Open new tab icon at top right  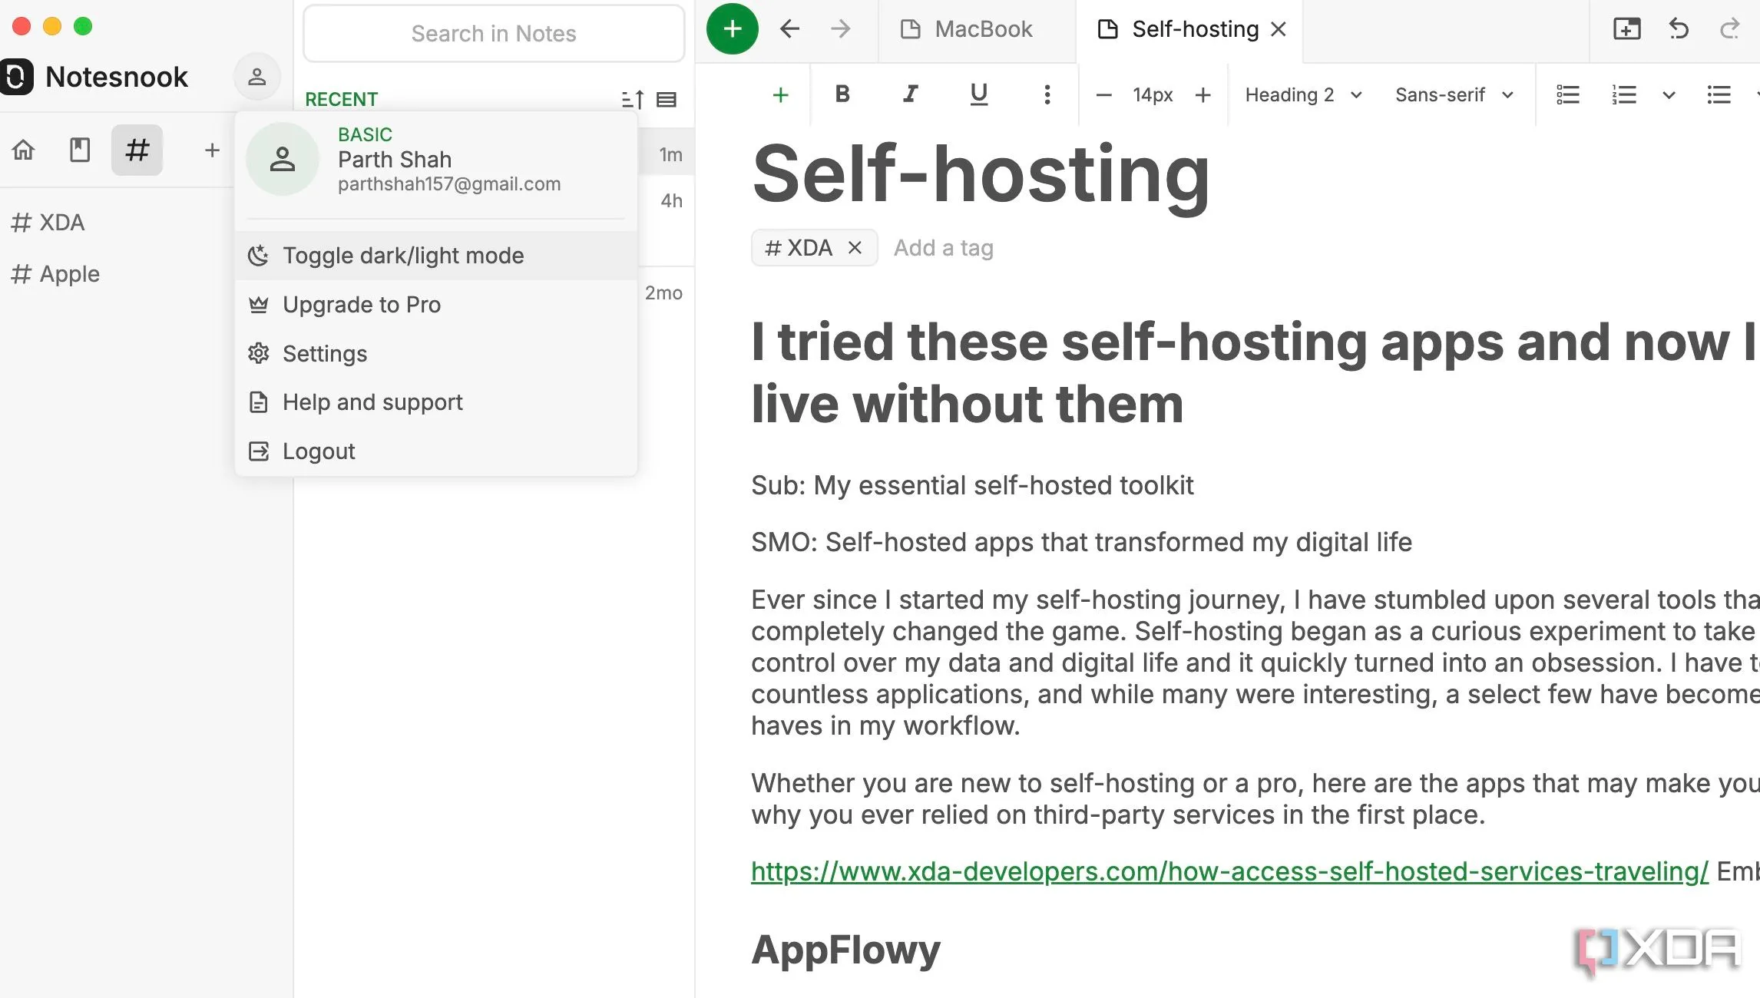(1626, 29)
